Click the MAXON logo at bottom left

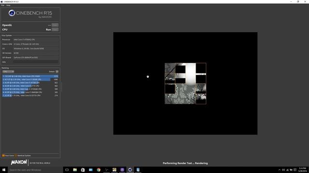[x=19, y=162]
